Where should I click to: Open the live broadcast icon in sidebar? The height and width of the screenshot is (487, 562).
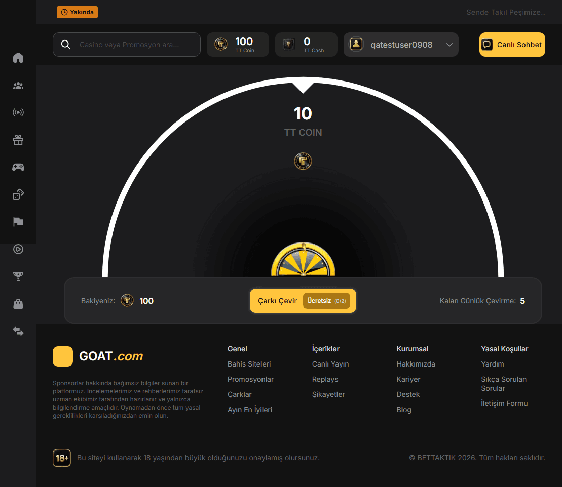18,112
